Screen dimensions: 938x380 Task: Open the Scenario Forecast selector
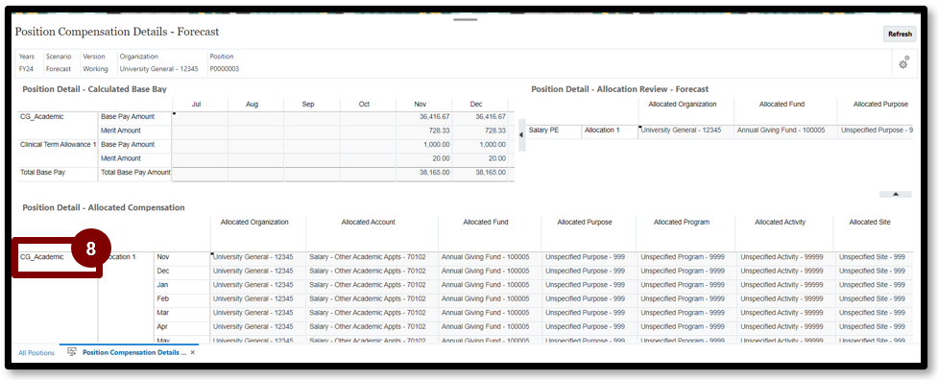pyautogui.click(x=59, y=62)
